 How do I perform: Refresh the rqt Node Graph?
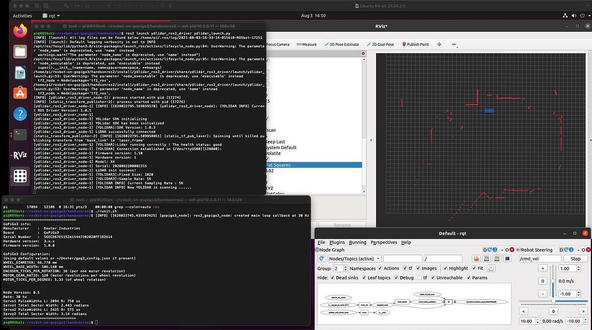pos(320,259)
